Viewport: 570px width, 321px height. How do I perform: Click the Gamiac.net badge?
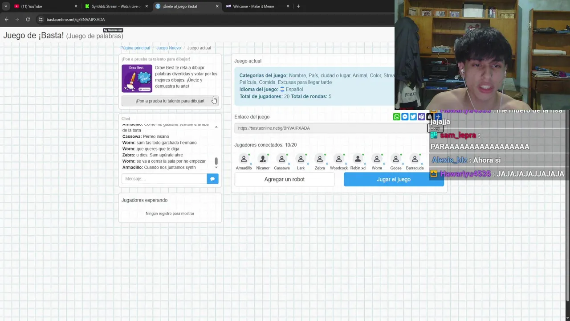[113, 30]
